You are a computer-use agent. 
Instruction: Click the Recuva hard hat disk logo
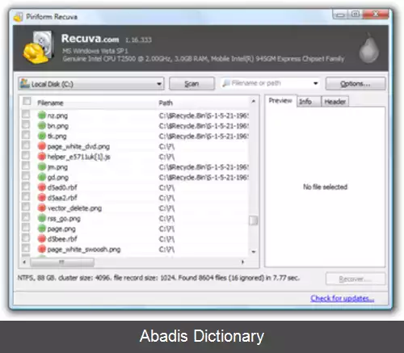coord(38,47)
